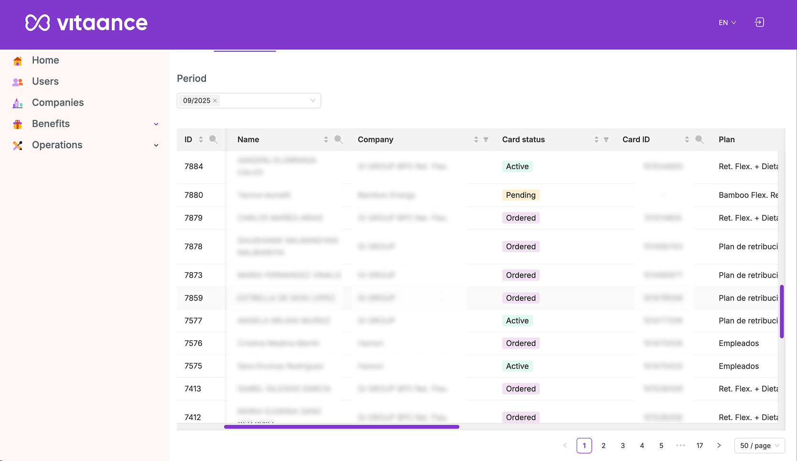This screenshot has height=461, width=797.
Task: Click the Benefits gift icon
Action: [x=17, y=124]
